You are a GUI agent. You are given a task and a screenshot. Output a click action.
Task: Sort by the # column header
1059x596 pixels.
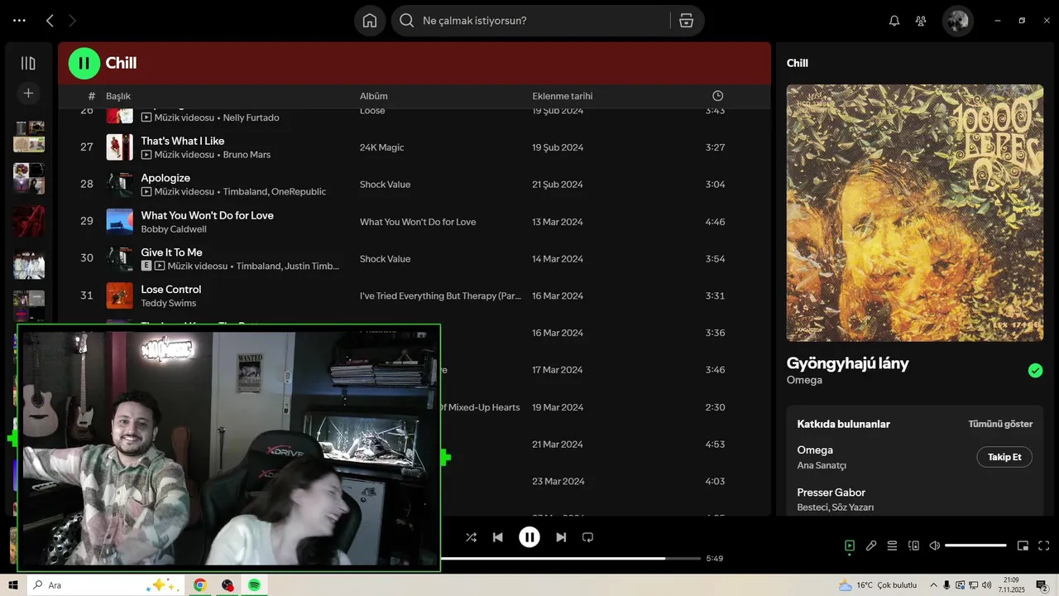point(92,96)
